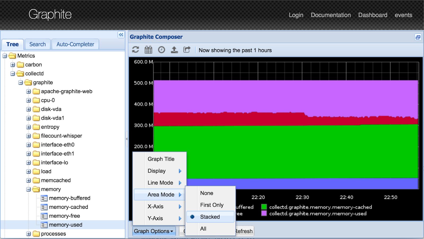Select the Tree tab
The height and width of the screenshot is (239, 424).
click(12, 44)
